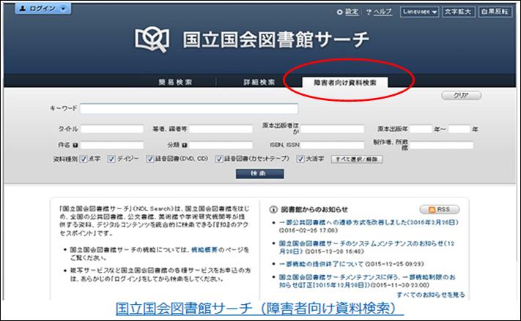Viewport: 521px width, 321px height.
Task: Open the 一部機能制限のお知らせ (訂正) notice link
Action: 367,282
